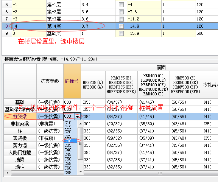Click the (43/48) cell in 现浇板 row
The width and height of the screenshot is (218, 182).
tap(185, 138)
